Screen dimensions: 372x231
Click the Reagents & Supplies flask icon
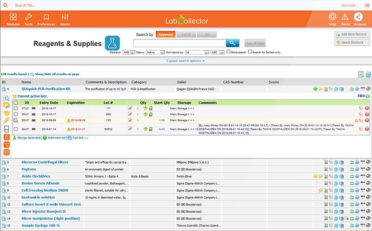tap(112, 43)
